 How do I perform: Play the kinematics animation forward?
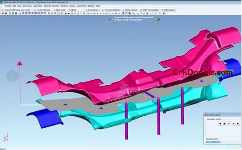(233, 124)
